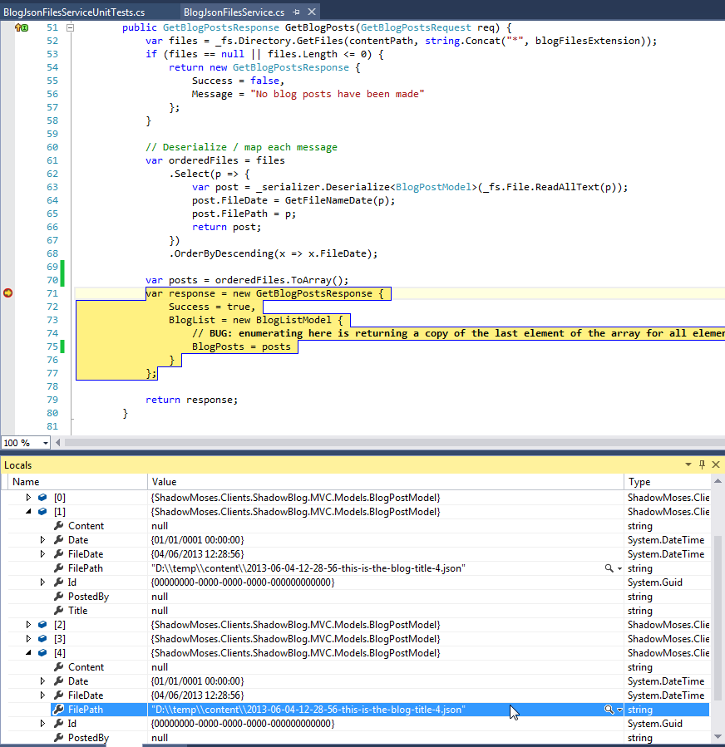The width and height of the screenshot is (725, 747).
Task: Expand the [3] array element
Action: tap(28, 638)
